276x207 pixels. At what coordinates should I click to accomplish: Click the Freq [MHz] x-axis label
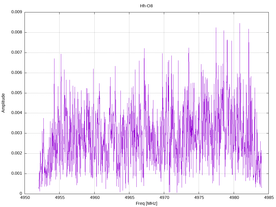pyautogui.click(x=146, y=203)
